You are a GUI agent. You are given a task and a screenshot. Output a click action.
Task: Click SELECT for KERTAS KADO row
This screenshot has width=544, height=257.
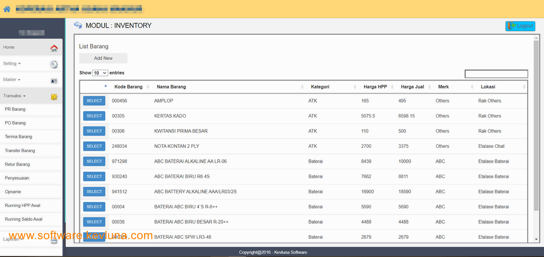tap(94, 116)
